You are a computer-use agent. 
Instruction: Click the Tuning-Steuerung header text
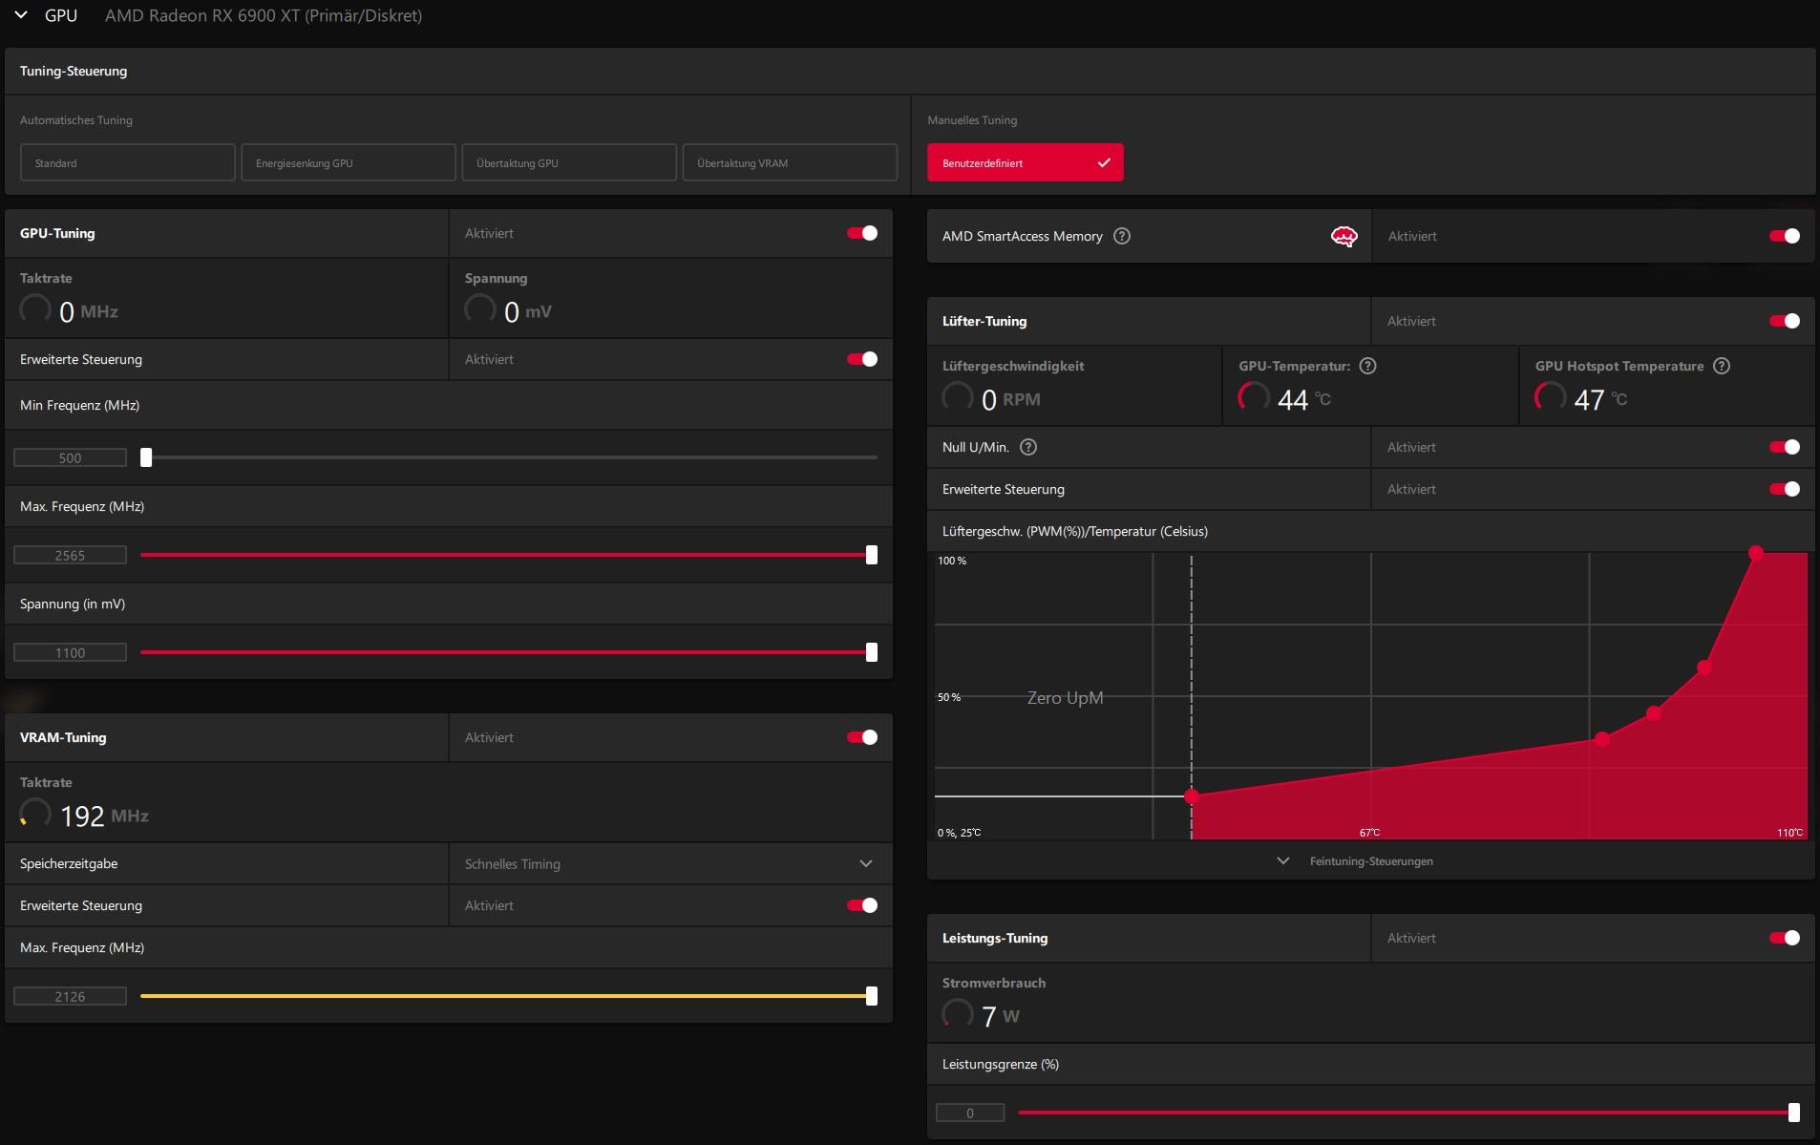coord(74,71)
